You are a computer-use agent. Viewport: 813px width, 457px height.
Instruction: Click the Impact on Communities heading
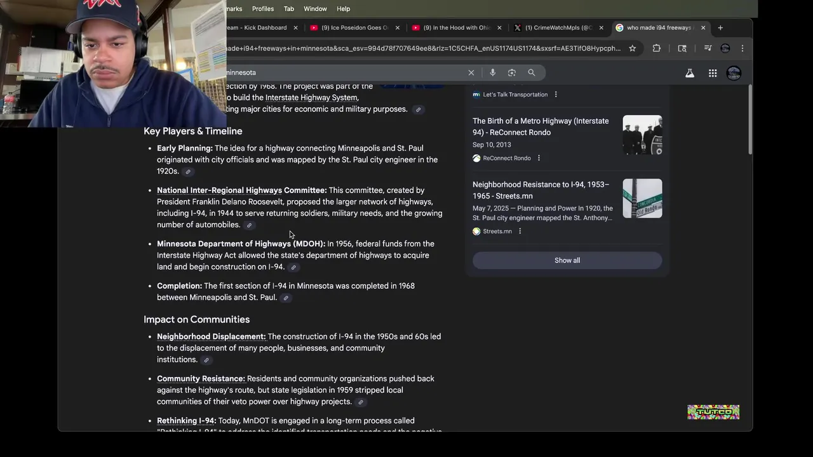(196, 319)
